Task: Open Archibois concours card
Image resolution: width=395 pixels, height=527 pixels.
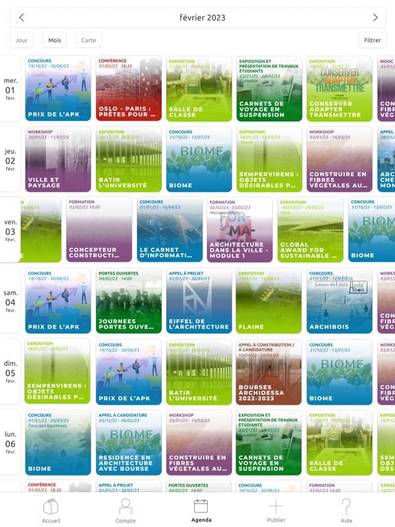Action: click(x=339, y=301)
